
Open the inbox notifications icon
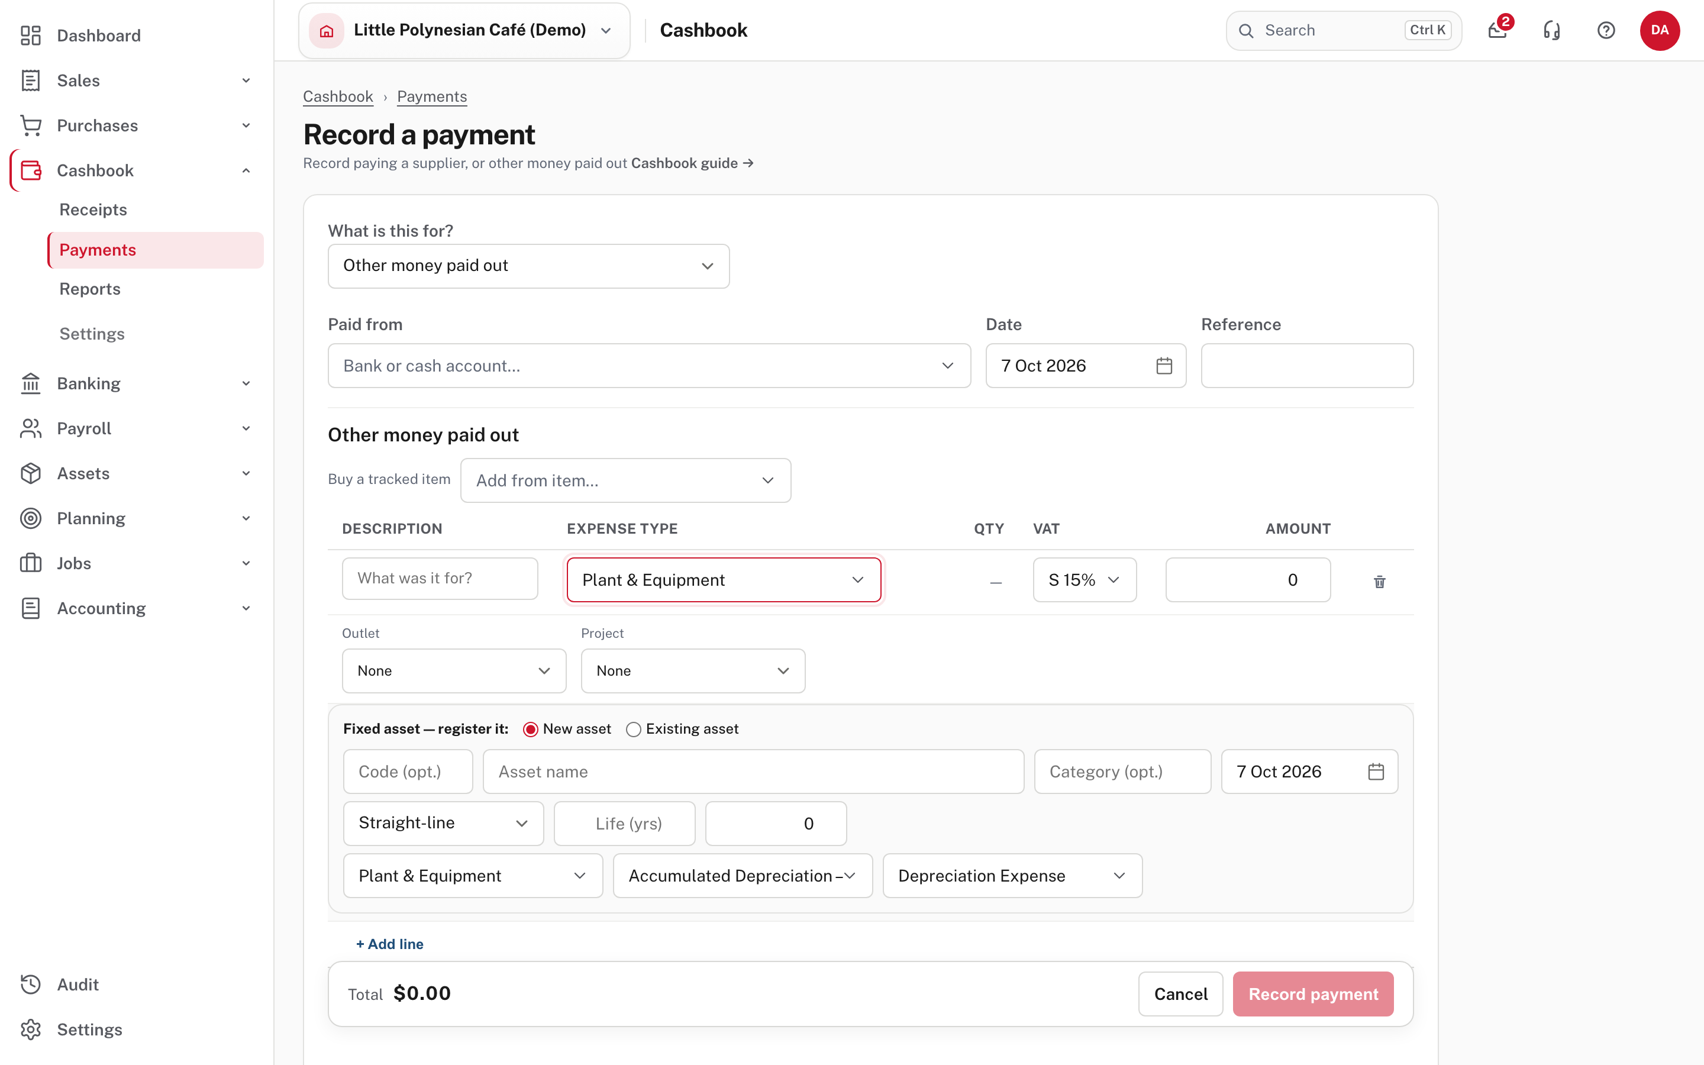(x=1498, y=30)
